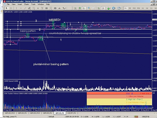The image size is (157, 118).
Task: Click the 'pivotal-minor basing pattern' label
Action: click(51, 64)
